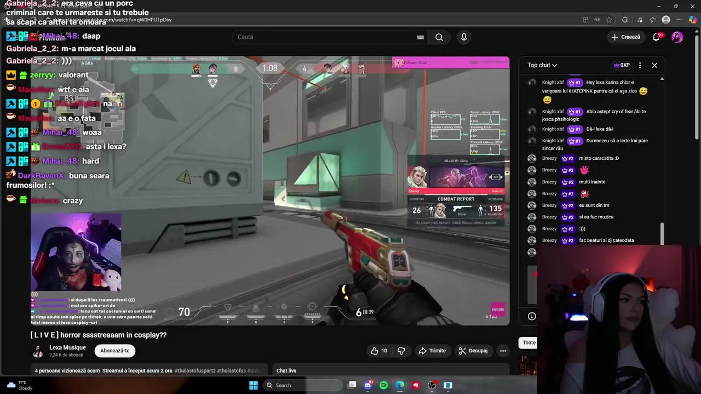Dislike the video with thumbs down

click(x=401, y=351)
